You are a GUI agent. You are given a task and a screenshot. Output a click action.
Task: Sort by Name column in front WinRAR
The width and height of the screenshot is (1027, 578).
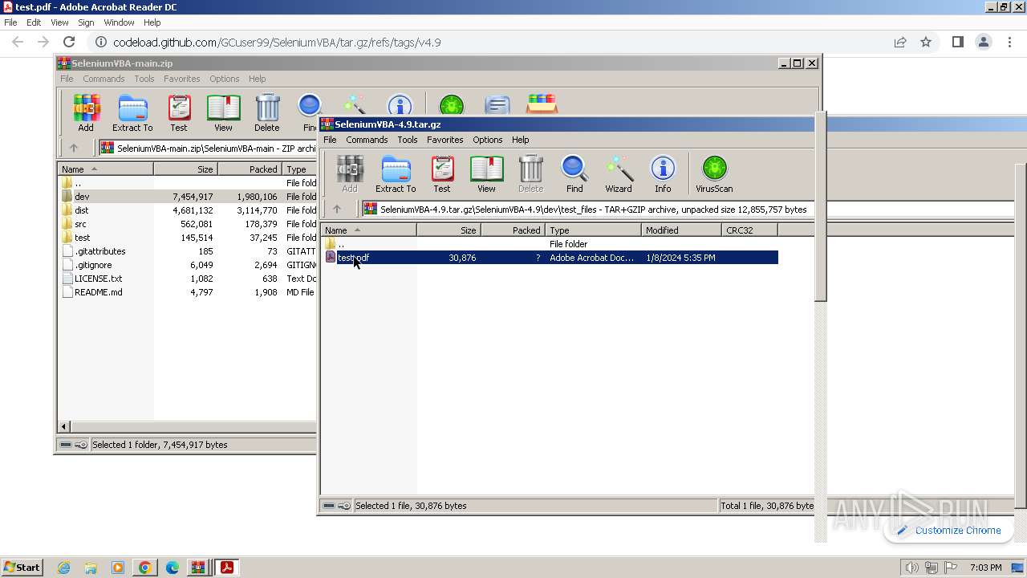coord(369,230)
